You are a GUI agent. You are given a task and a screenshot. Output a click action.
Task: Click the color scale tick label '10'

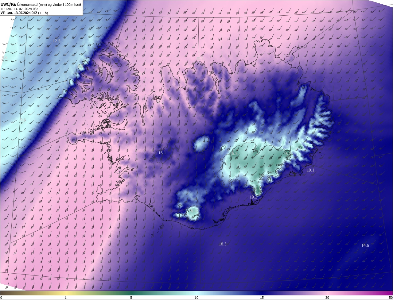coord(196,298)
